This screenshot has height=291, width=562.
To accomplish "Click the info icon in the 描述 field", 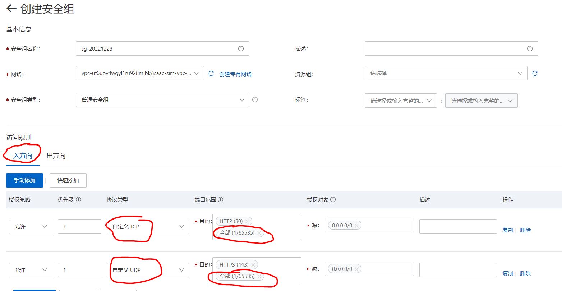I will click(x=530, y=48).
